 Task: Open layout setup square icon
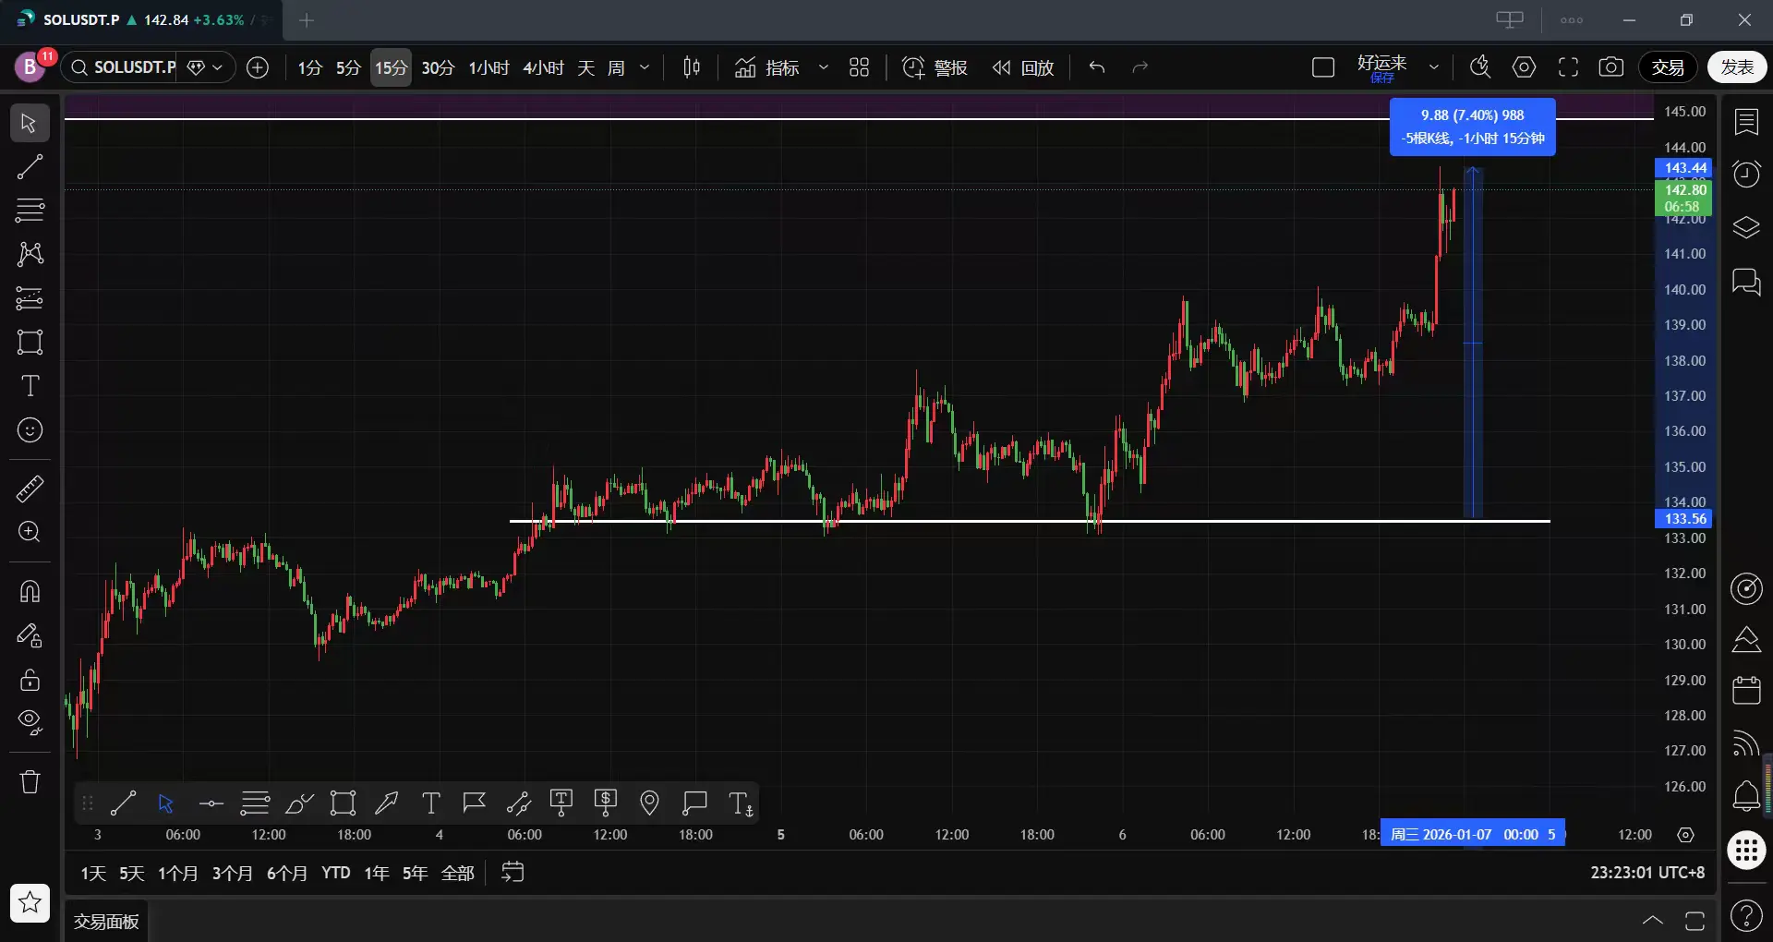[1323, 67]
